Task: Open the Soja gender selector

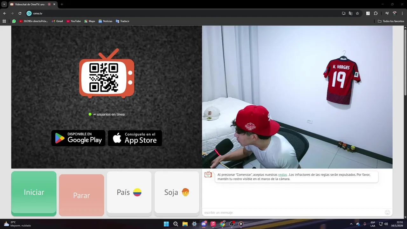Action: [x=177, y=192]
